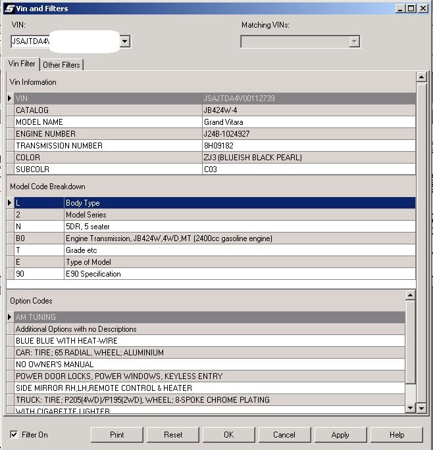Click the row selector beside Body Type

point(10,203)
